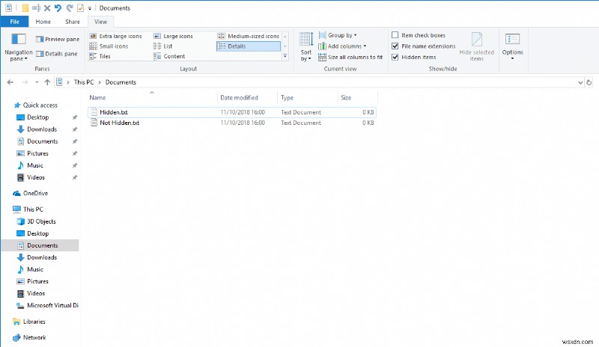Go up one folder level
The width and height of the screenshot is (599, 347).
(x=47, y=82)
